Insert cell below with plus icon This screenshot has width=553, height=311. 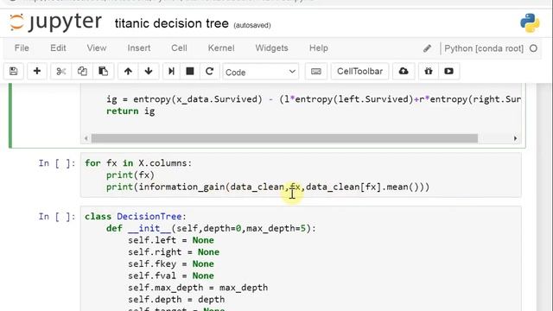pyautogui.click(x=36, y=71)
